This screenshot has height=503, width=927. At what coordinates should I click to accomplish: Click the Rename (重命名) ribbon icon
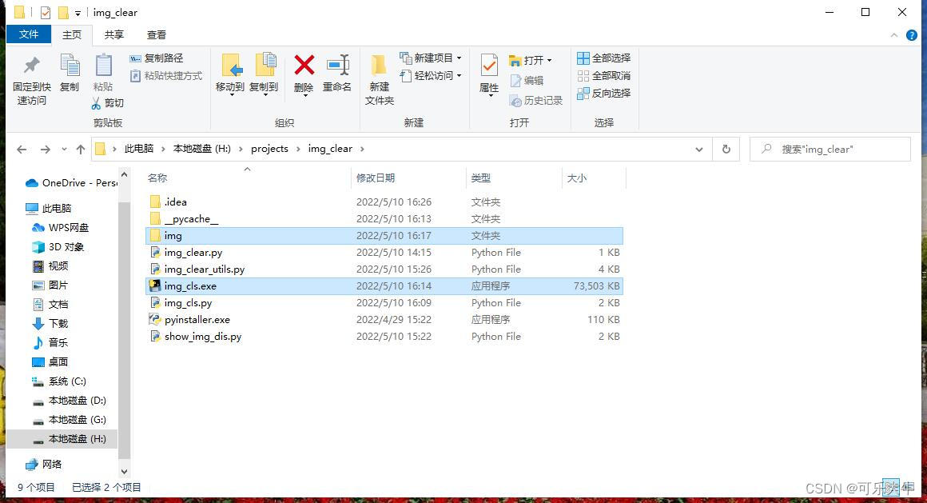tap(337, 67)
